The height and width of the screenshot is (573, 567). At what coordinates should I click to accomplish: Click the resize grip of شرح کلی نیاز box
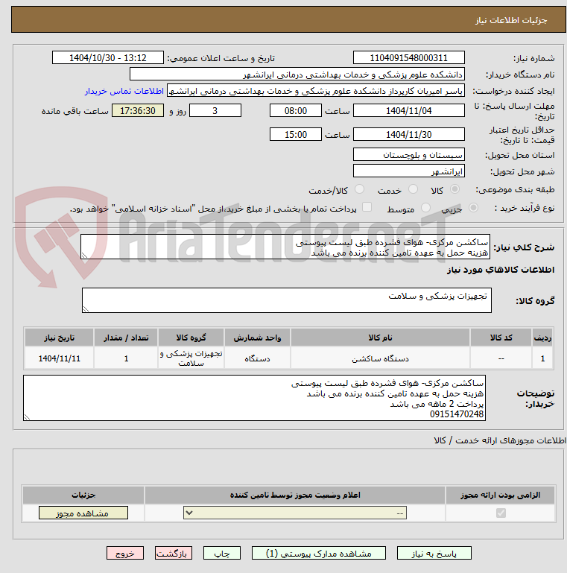(x=84, y=256)
